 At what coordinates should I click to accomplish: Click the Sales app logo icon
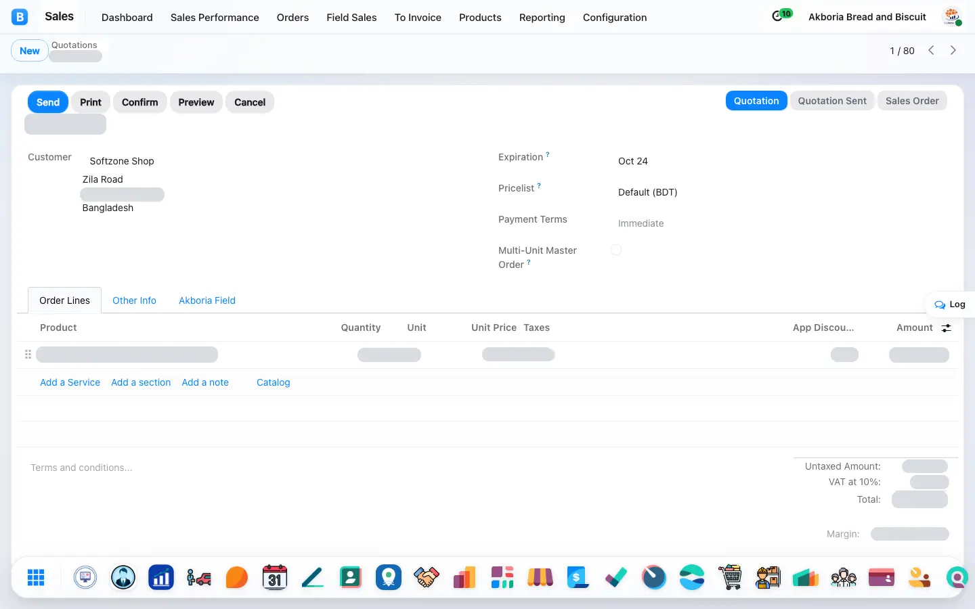[x=20, y=17]
